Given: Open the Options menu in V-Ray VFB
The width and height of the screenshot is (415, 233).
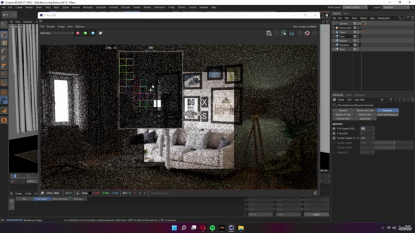Looking at the screenshot, I should (80, 27).
